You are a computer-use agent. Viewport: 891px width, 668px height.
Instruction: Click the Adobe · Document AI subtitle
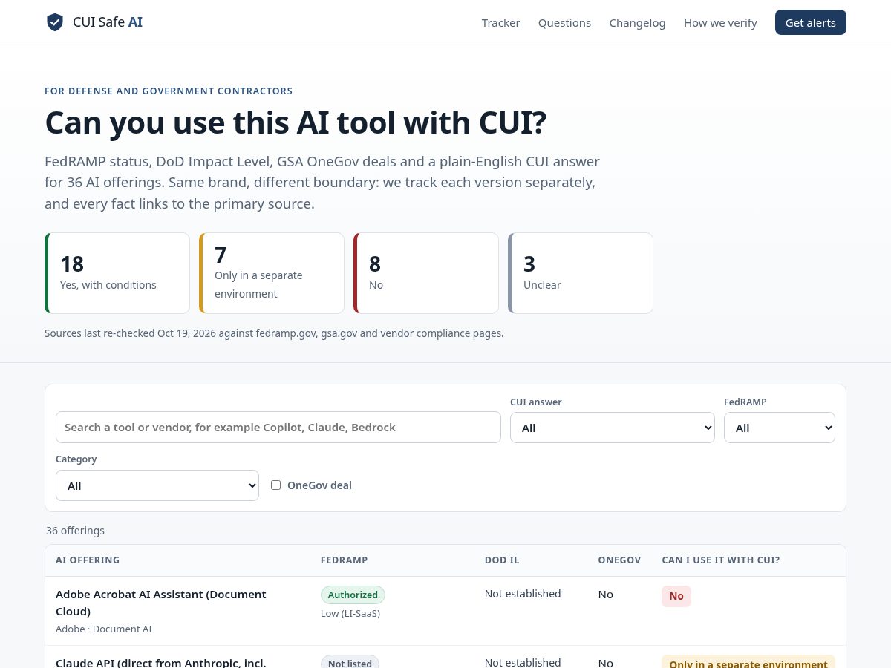click(104, 629)
